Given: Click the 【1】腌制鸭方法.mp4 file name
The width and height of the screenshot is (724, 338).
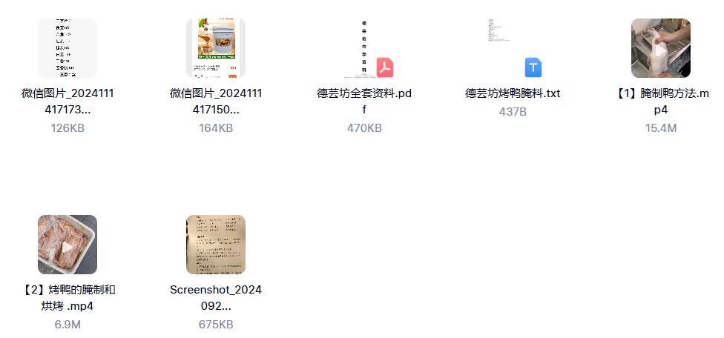Looking at the screenshot, I should click(x=661, y=102).
